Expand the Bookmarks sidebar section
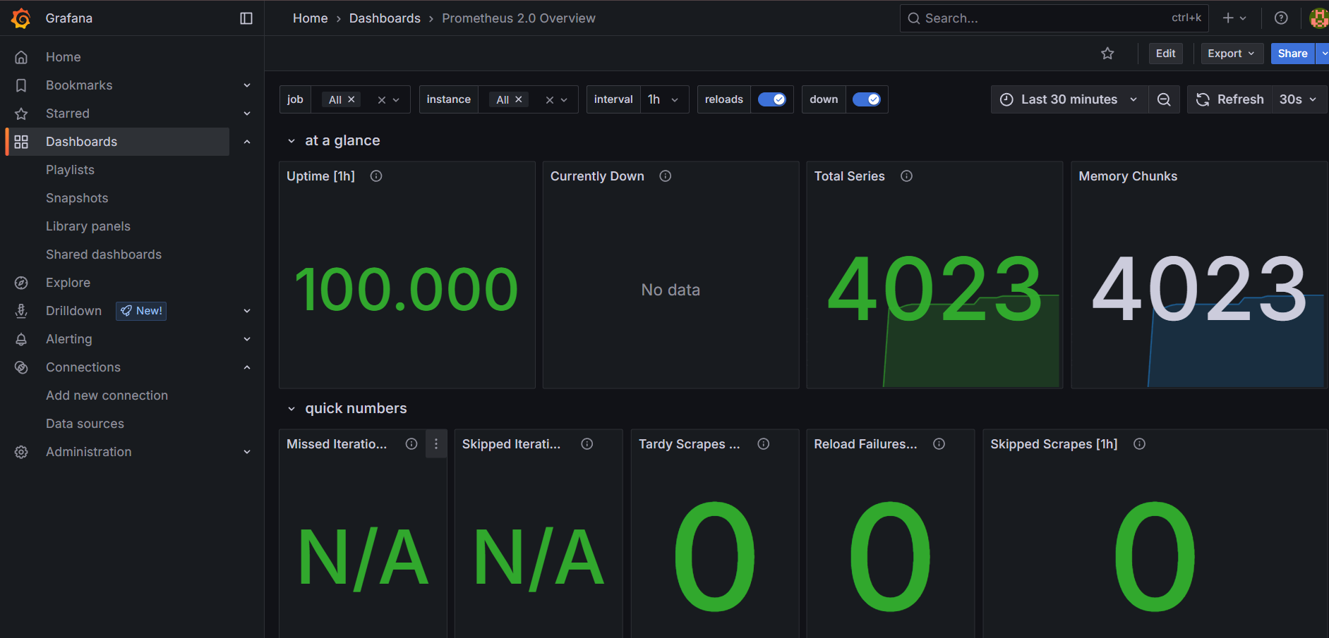The height and width of the screenshot is (638, 1329). (247, 85)
